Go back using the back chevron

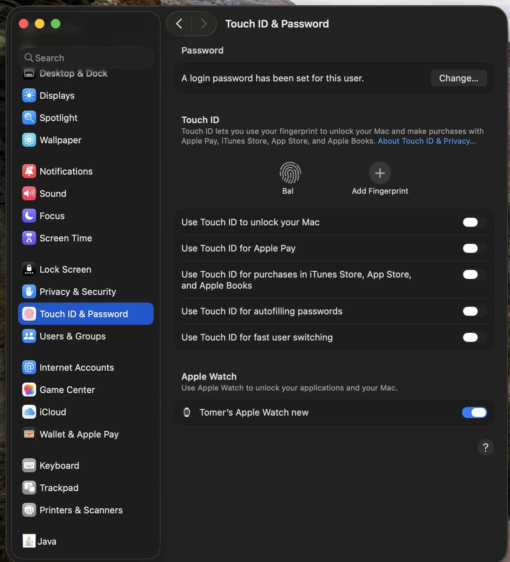pos(179,24)
